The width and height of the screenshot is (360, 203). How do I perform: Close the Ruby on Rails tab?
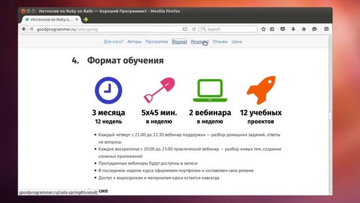click(x=76, y=20)
